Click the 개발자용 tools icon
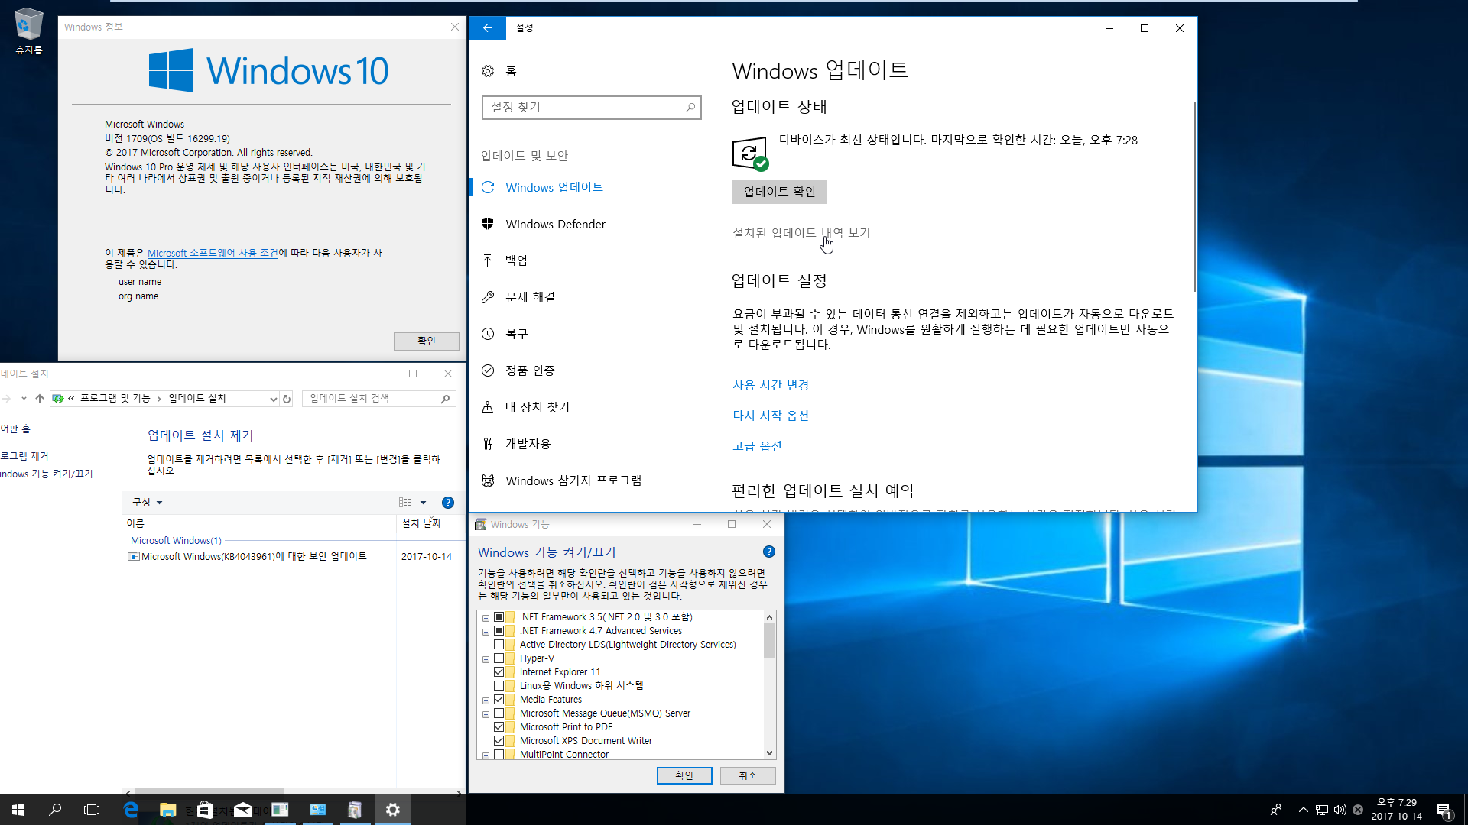The width and height of the screenshot is (1468, 825). pyautogui.click(x=488, y=444)
